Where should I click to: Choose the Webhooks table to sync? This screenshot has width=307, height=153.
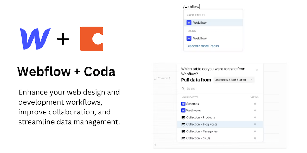click(x=193, y=111)
